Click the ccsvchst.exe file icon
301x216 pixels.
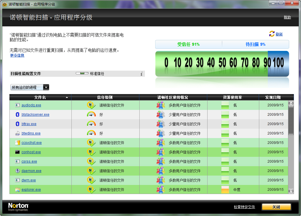pos(17,142)
